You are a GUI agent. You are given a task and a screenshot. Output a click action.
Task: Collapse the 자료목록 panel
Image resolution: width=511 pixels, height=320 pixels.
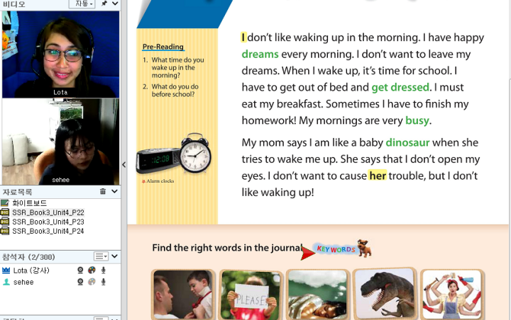pyautogui.click(x=114, y=191)
